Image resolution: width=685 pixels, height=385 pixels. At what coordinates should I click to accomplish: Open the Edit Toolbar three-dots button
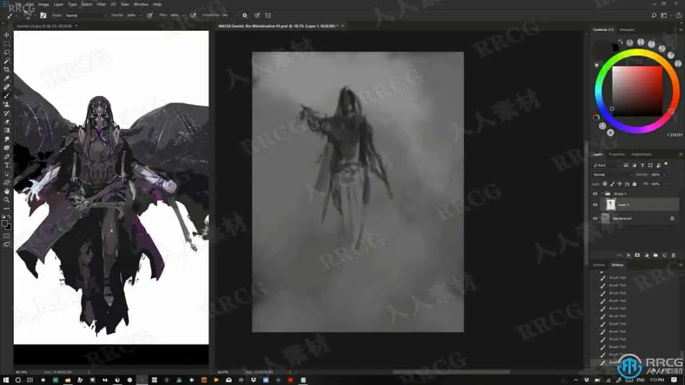(7, 208)
